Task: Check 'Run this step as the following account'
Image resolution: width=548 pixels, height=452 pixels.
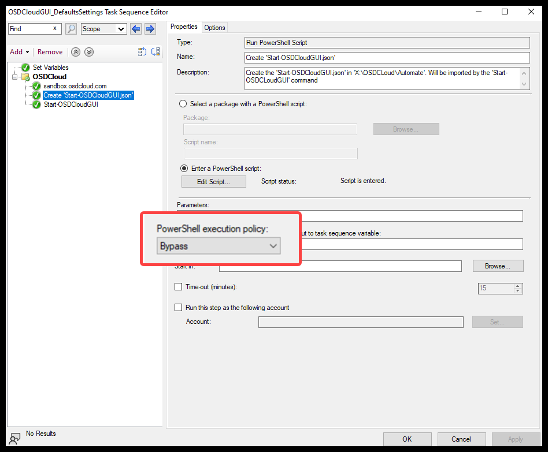Action: pyautogui.click(x=179, y=307)
